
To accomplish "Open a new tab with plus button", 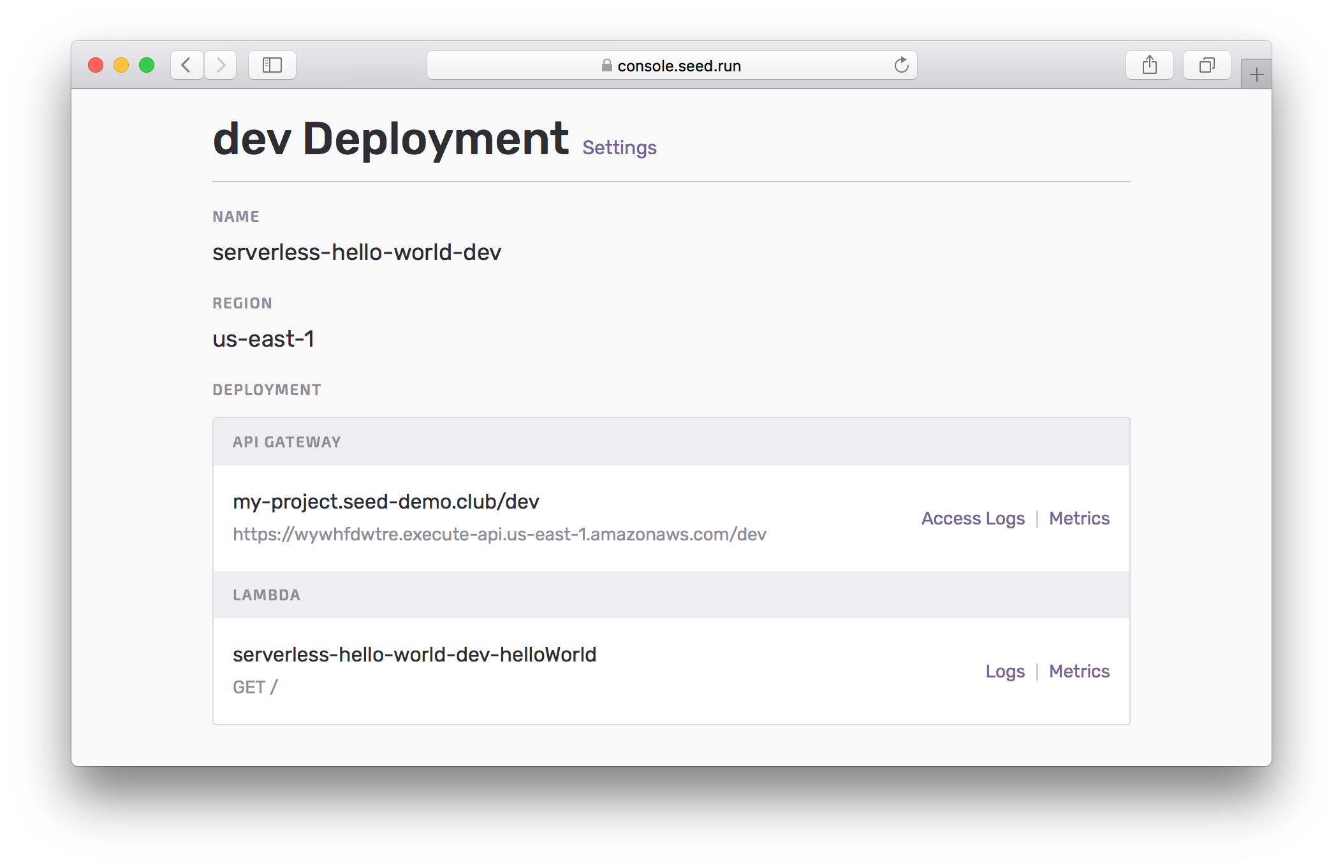I will click(x=1256, y=75).
